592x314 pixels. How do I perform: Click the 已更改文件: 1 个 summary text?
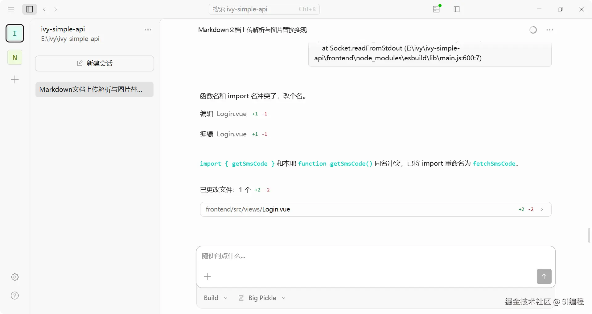tap(225, 190)
